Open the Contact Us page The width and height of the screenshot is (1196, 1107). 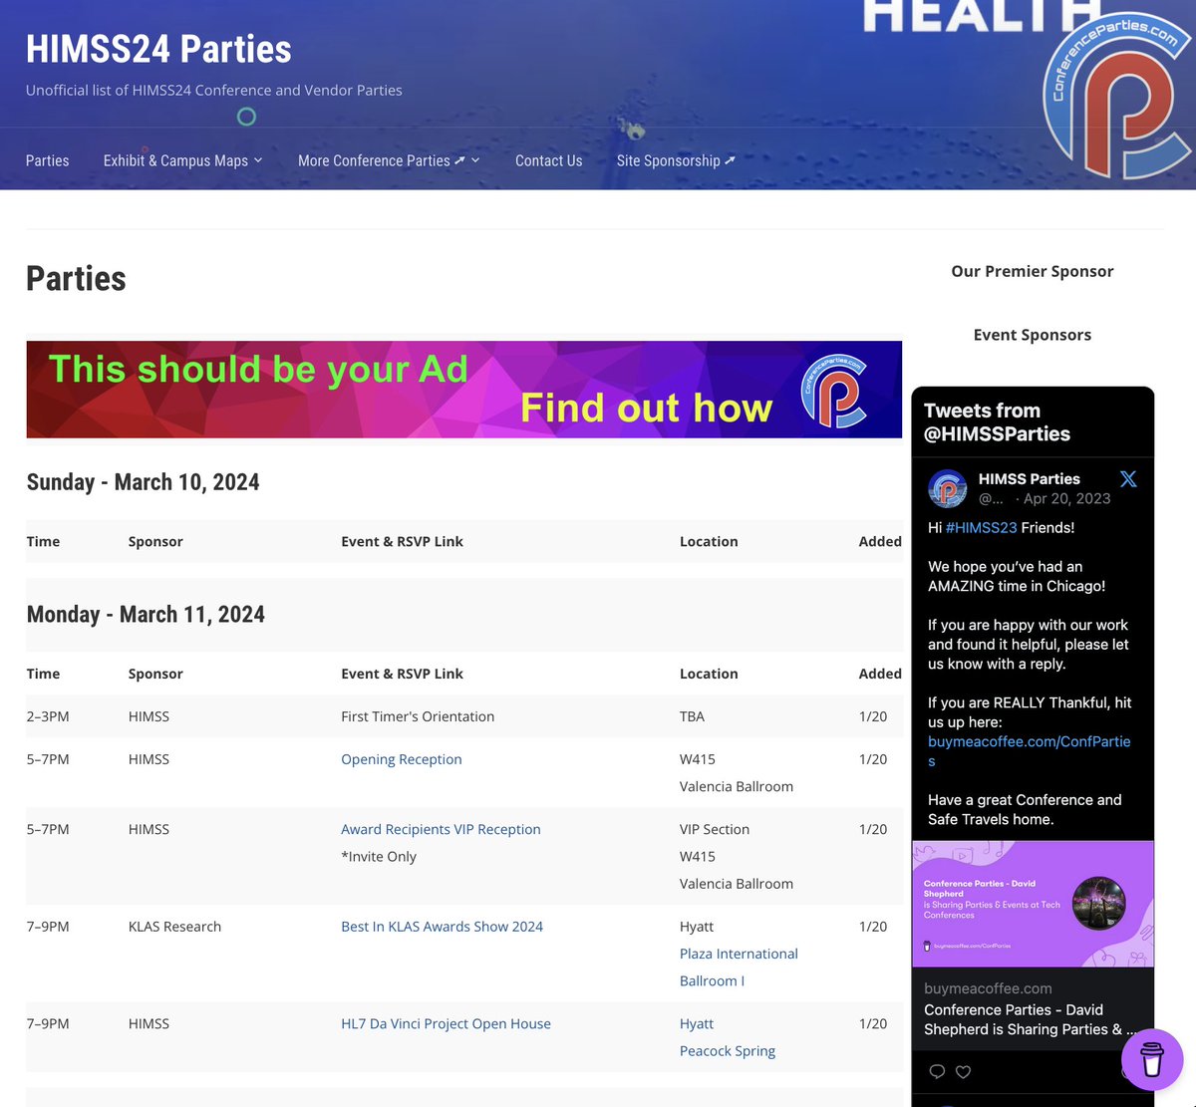pyautogui.click(x=548, y=160)
